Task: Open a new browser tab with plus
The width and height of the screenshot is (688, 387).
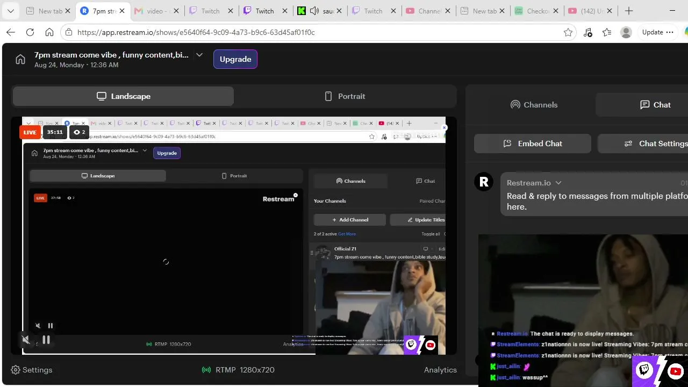Action: coord(629,11)
